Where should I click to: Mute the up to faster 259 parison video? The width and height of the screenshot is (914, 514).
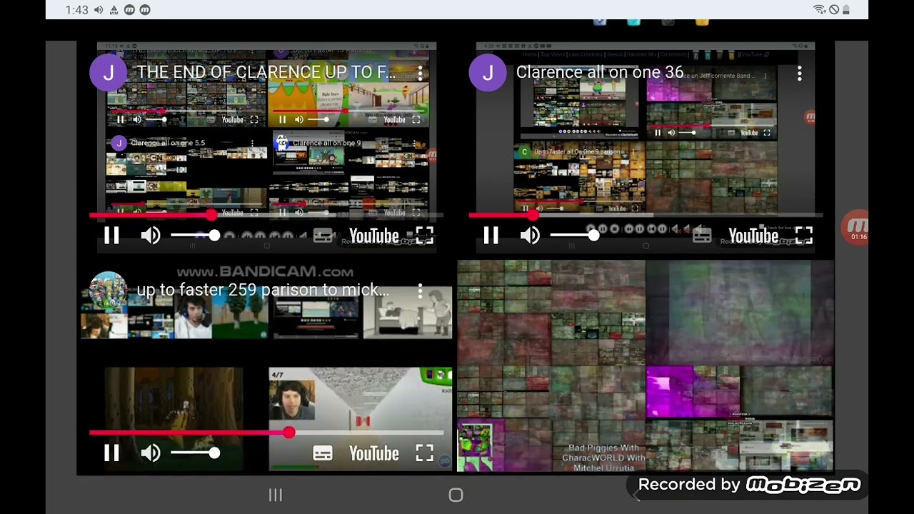click(150, 453)
